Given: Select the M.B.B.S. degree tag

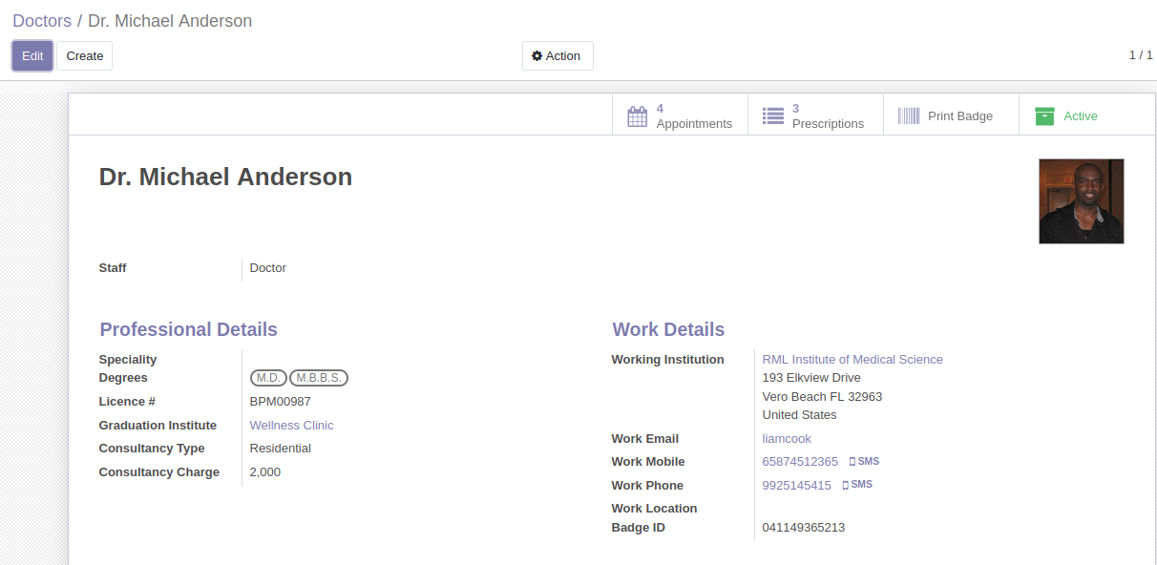Looking at the screenshot, I should [318, 377].
